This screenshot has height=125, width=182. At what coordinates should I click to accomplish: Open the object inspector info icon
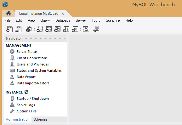[x=29, y=29]
